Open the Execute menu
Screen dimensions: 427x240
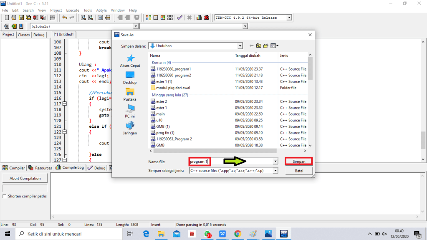click(72, 10)
